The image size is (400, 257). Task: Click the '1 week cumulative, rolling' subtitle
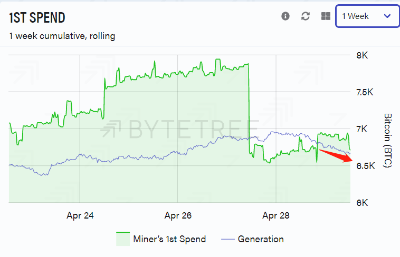pyautogui.click(x=62, y=36)
